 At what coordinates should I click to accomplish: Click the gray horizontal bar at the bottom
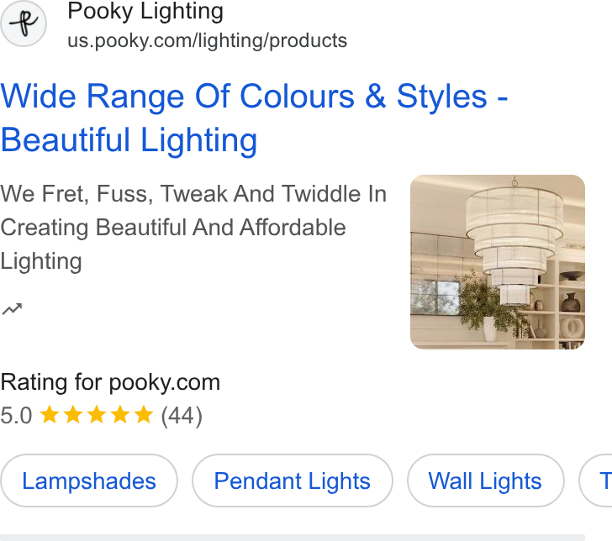click(293, 538)
